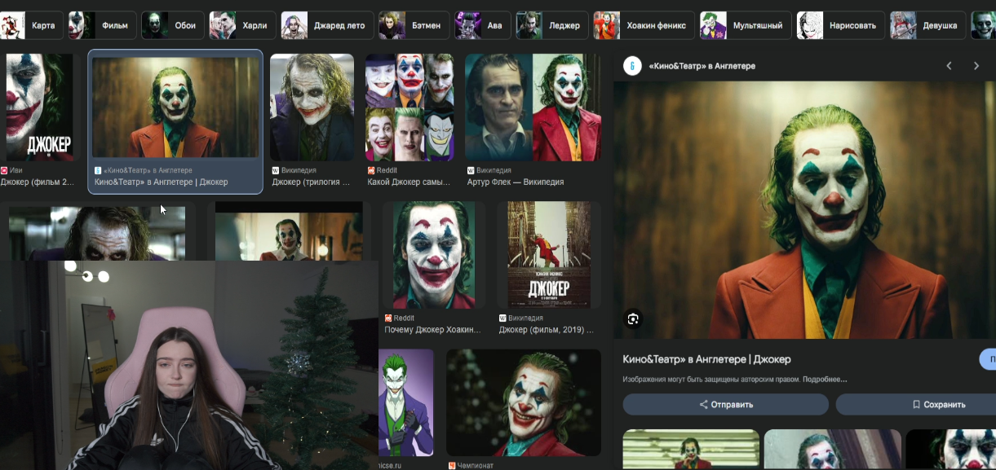Click the partially visible blue button beside preview title
Screen dimensions: 996x470
pyautogui.click(x=988, y=359)
